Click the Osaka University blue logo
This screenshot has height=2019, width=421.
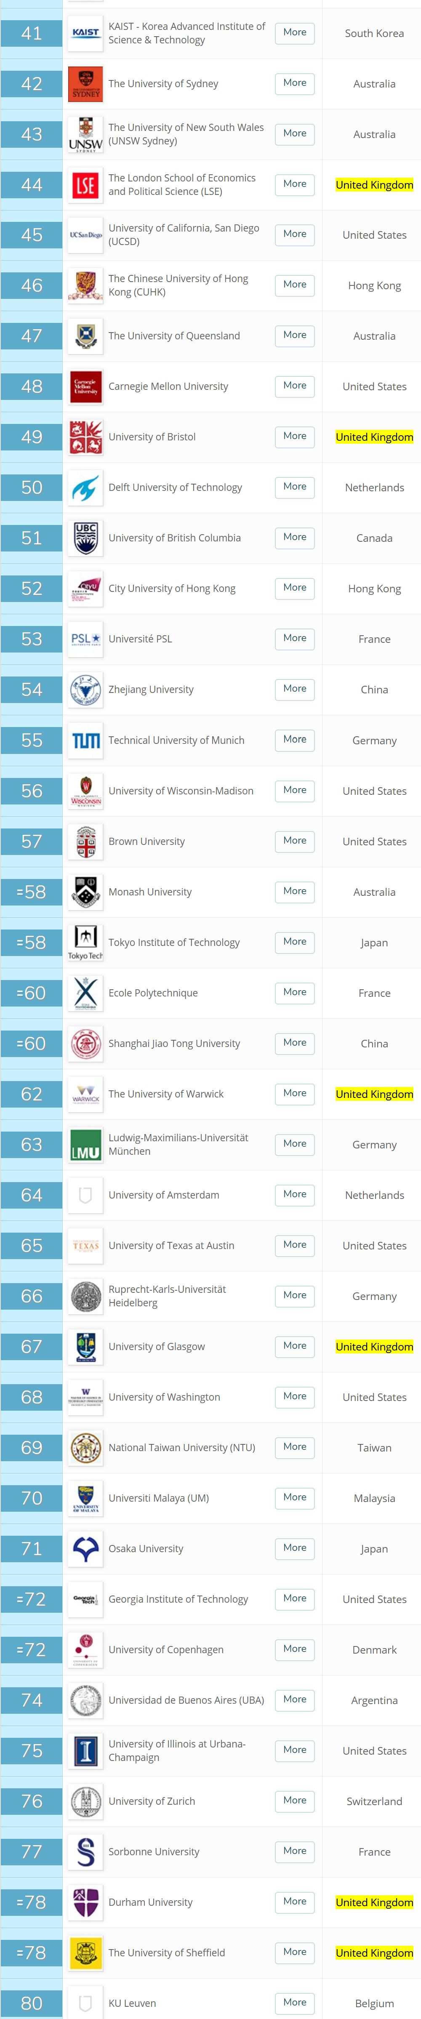85,1548
